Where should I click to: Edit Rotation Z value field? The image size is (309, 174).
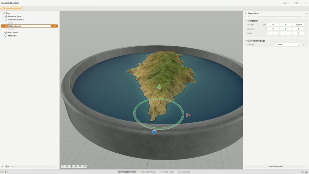299,29
